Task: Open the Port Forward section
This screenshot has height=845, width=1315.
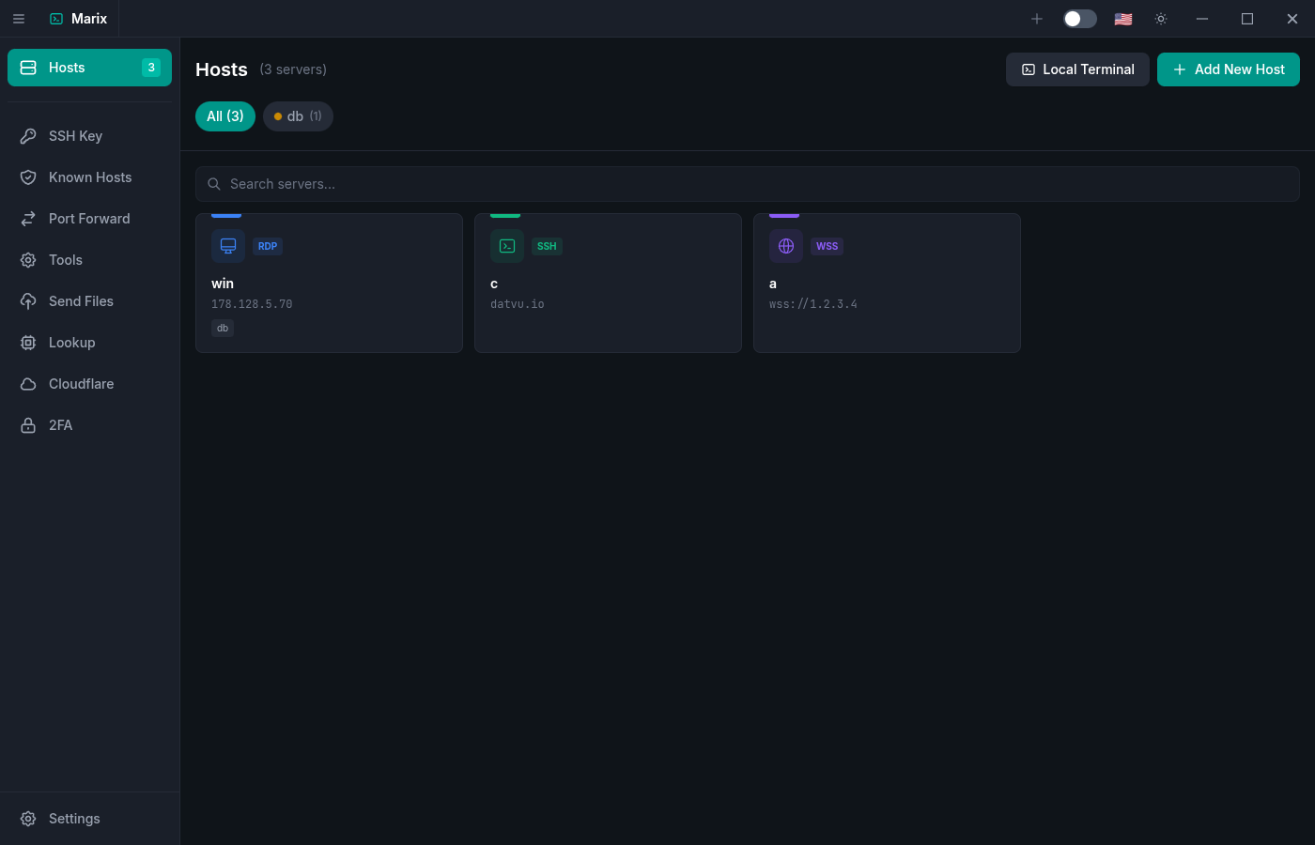Action: pyautogui.click(x=88, y=218)
